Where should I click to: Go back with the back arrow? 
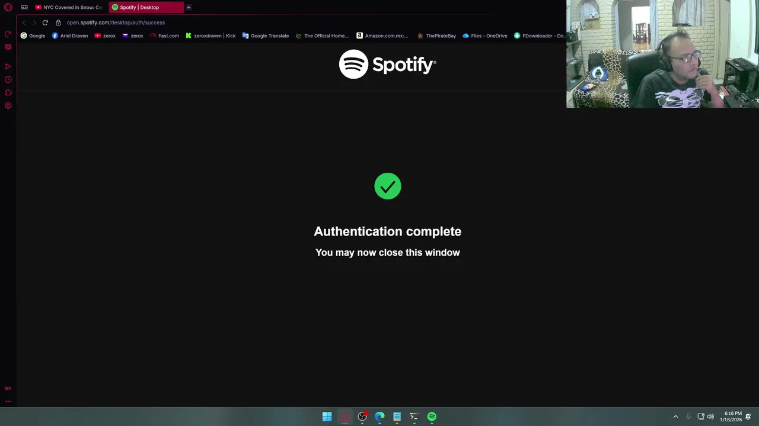coord(24,22)
